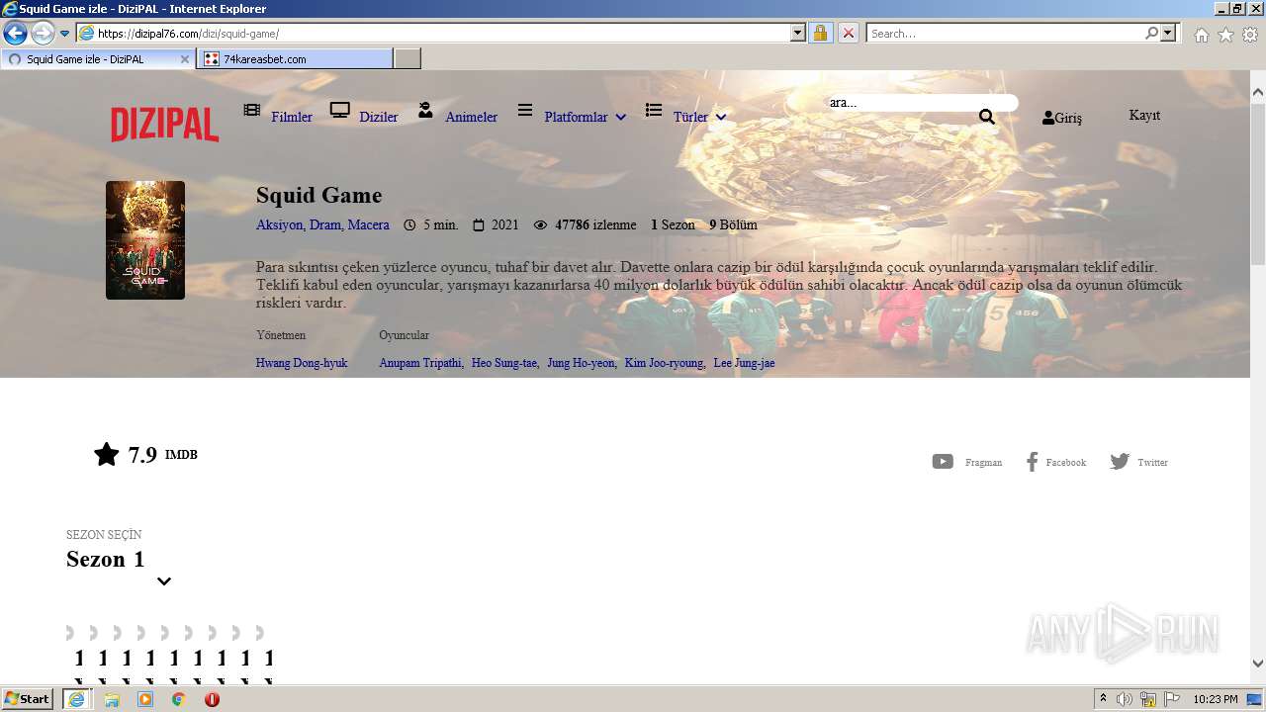Click the Sezon 1 season heading
The width and height of the screenshot is (1266, 712).
[x=106, y=559]
